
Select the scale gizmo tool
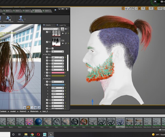(x=130, y=8)
